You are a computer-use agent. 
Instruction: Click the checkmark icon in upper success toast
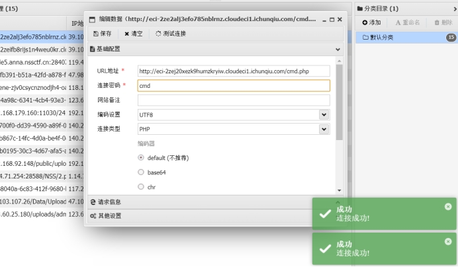coord(325,214)
